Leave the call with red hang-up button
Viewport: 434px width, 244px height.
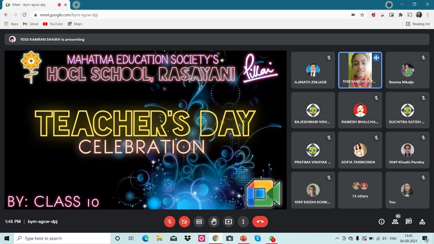click(260, 221)
